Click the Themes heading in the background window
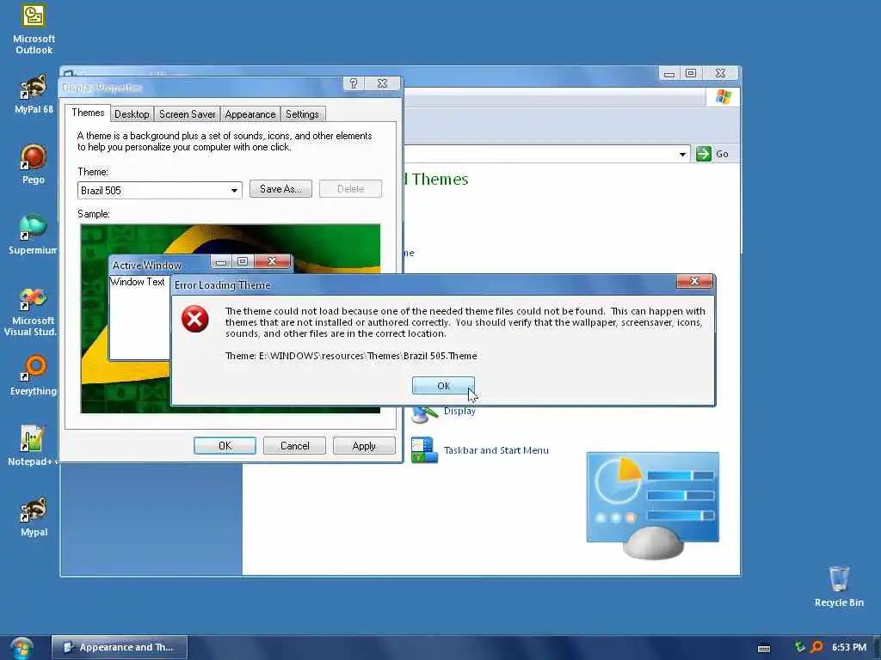881x660 pixels. coord(440,179)
